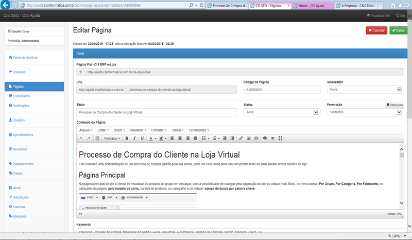
Task: Click Sair to log out
Action: 401,15
